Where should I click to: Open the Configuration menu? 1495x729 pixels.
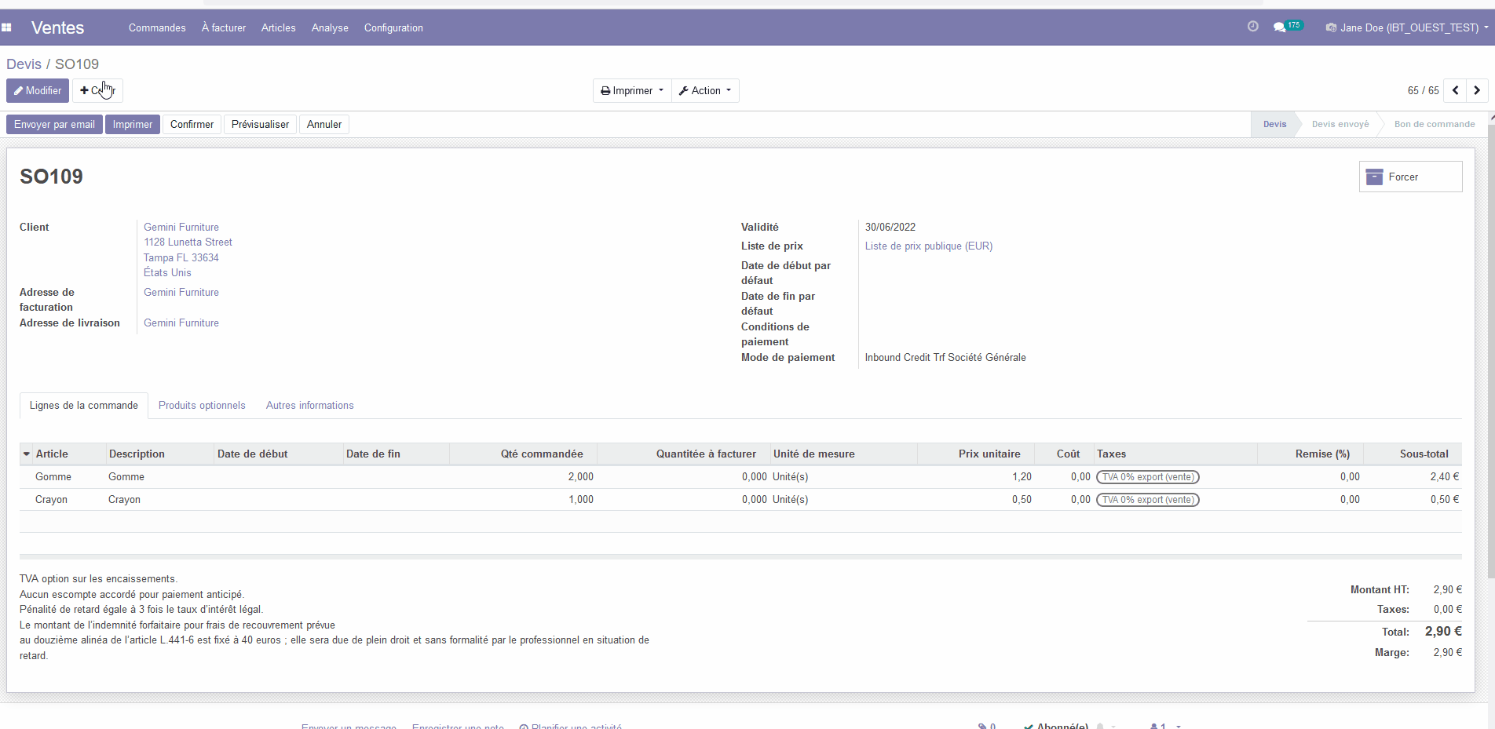[x=393, y=27]
